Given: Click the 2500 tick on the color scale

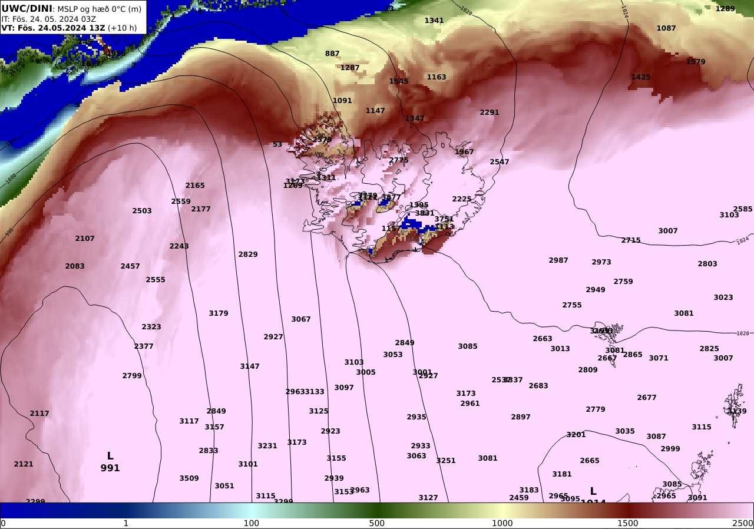Looking at the screenshot, I should pyautogui.click(x=743, y=523).
